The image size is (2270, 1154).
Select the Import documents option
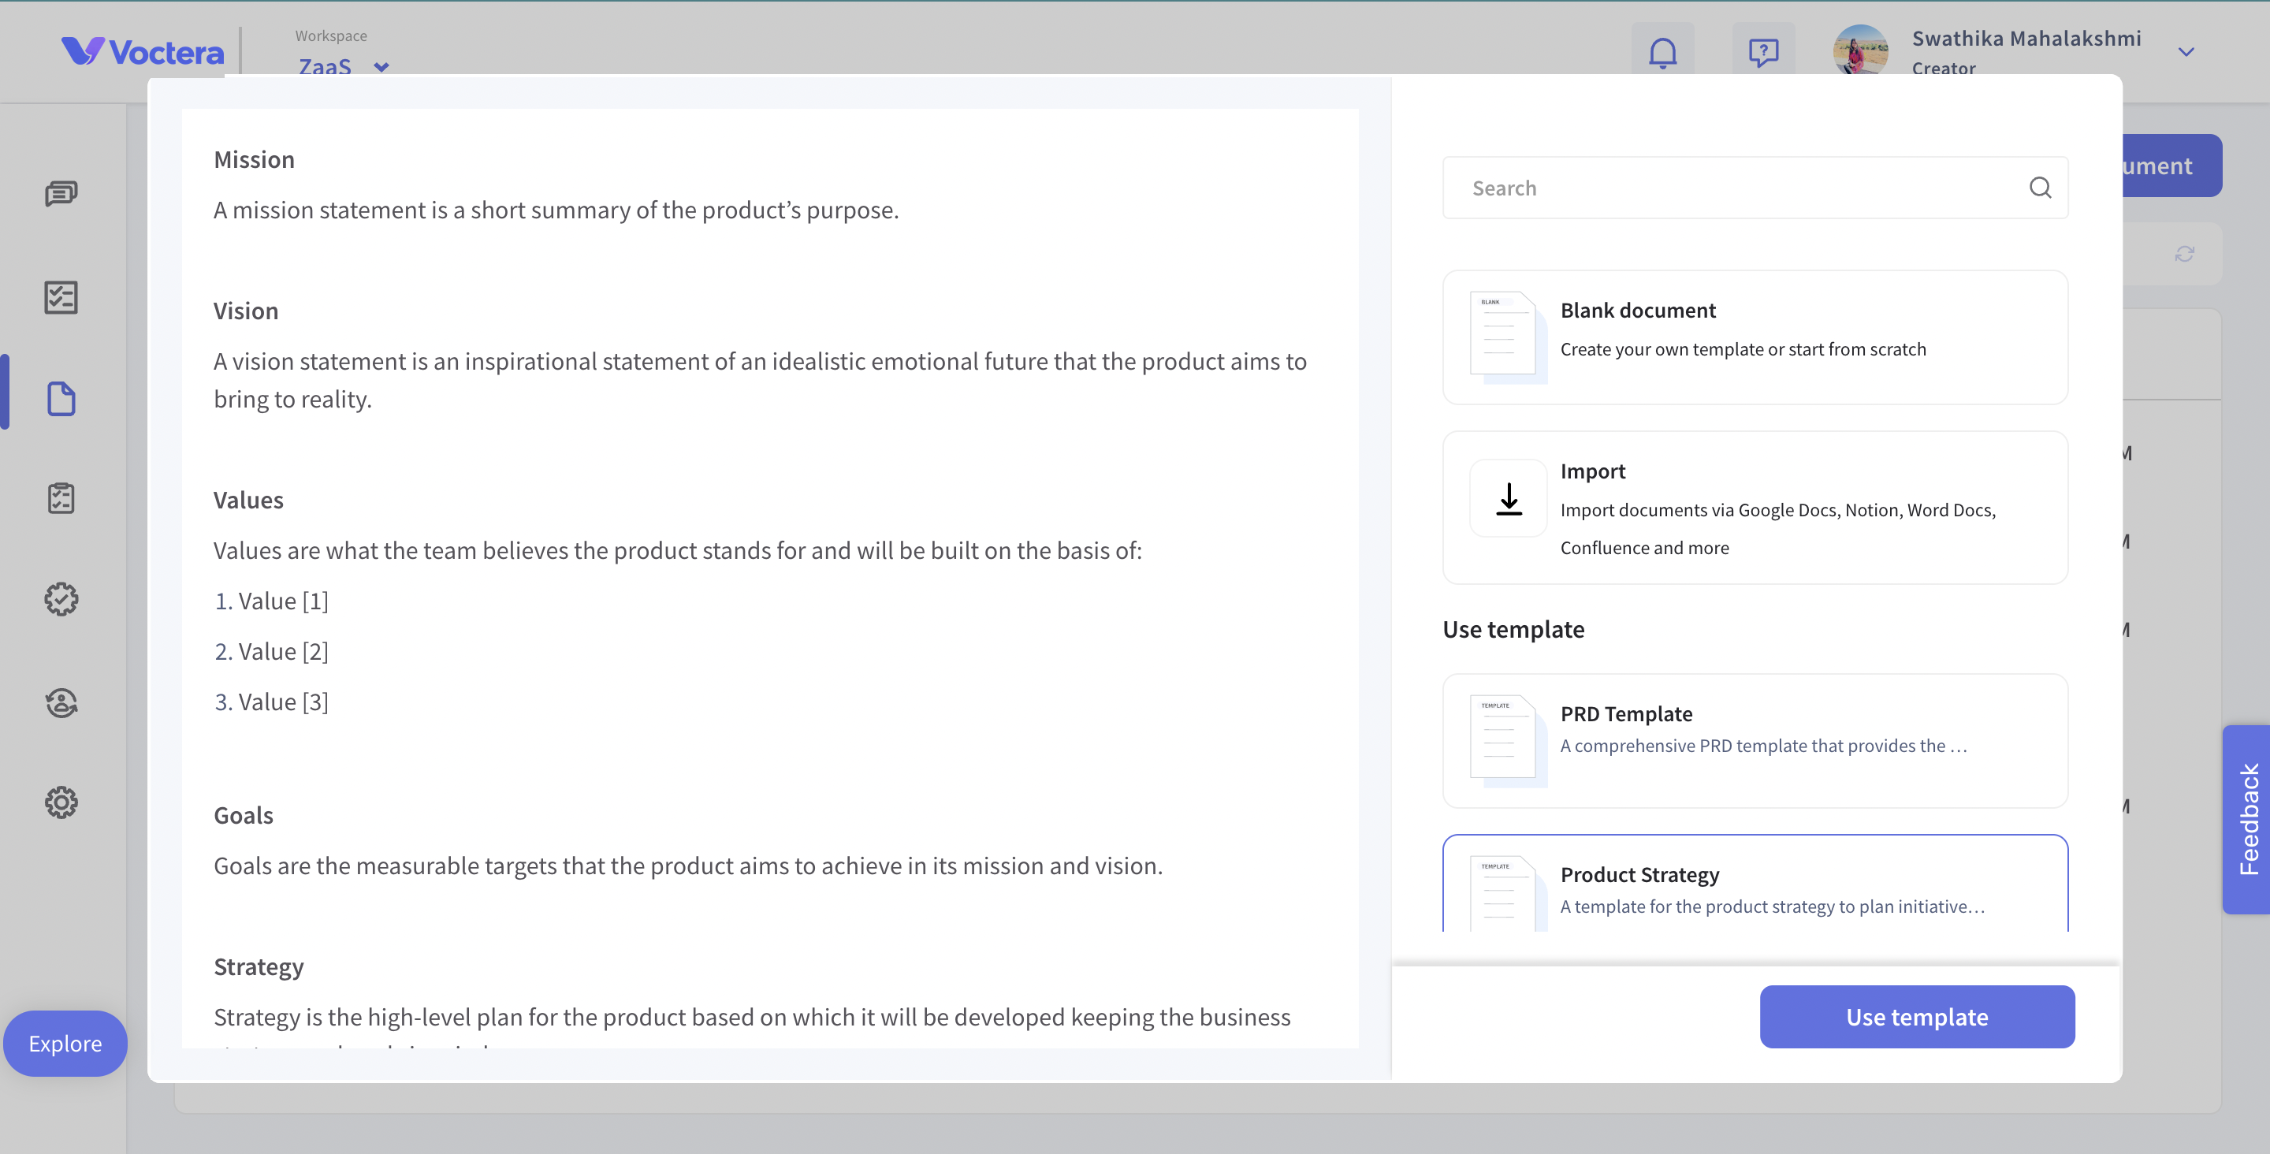coord(1755,508)
